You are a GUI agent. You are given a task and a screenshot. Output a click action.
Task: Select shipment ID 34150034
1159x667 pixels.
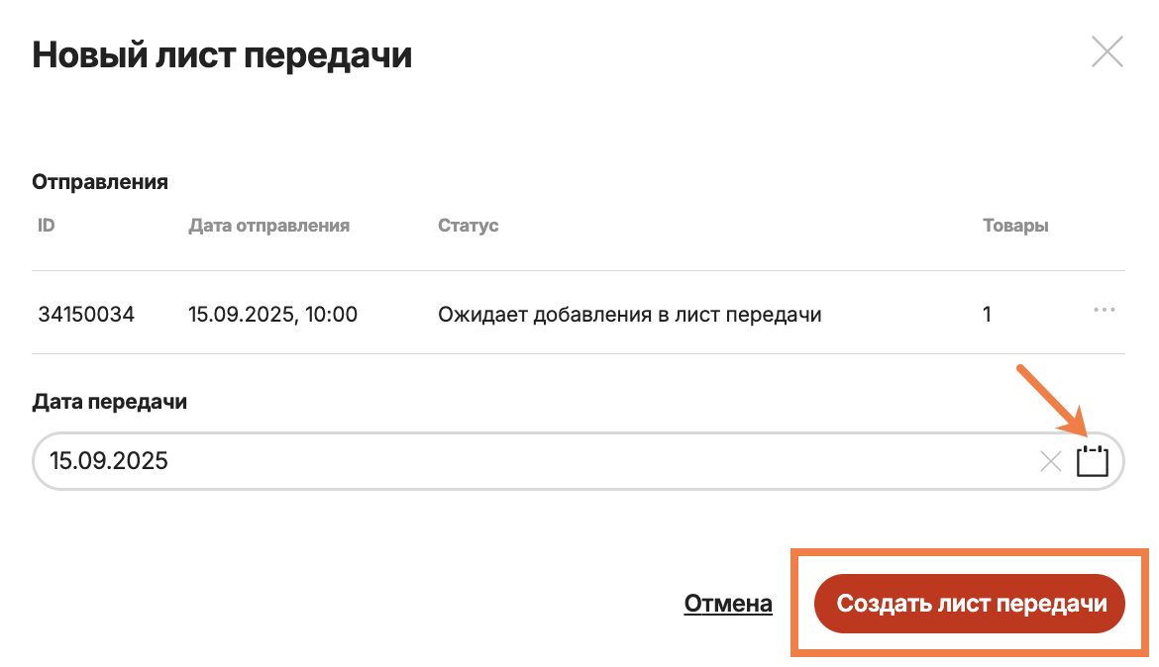(86, 315)
